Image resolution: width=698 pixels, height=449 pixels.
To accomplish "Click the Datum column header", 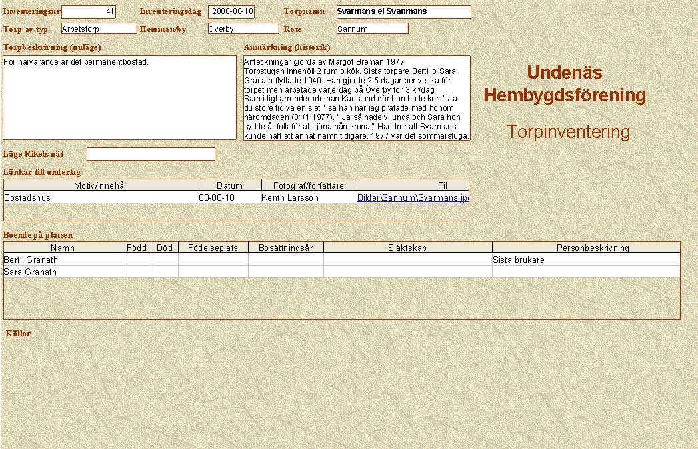I will pos(229,185).
